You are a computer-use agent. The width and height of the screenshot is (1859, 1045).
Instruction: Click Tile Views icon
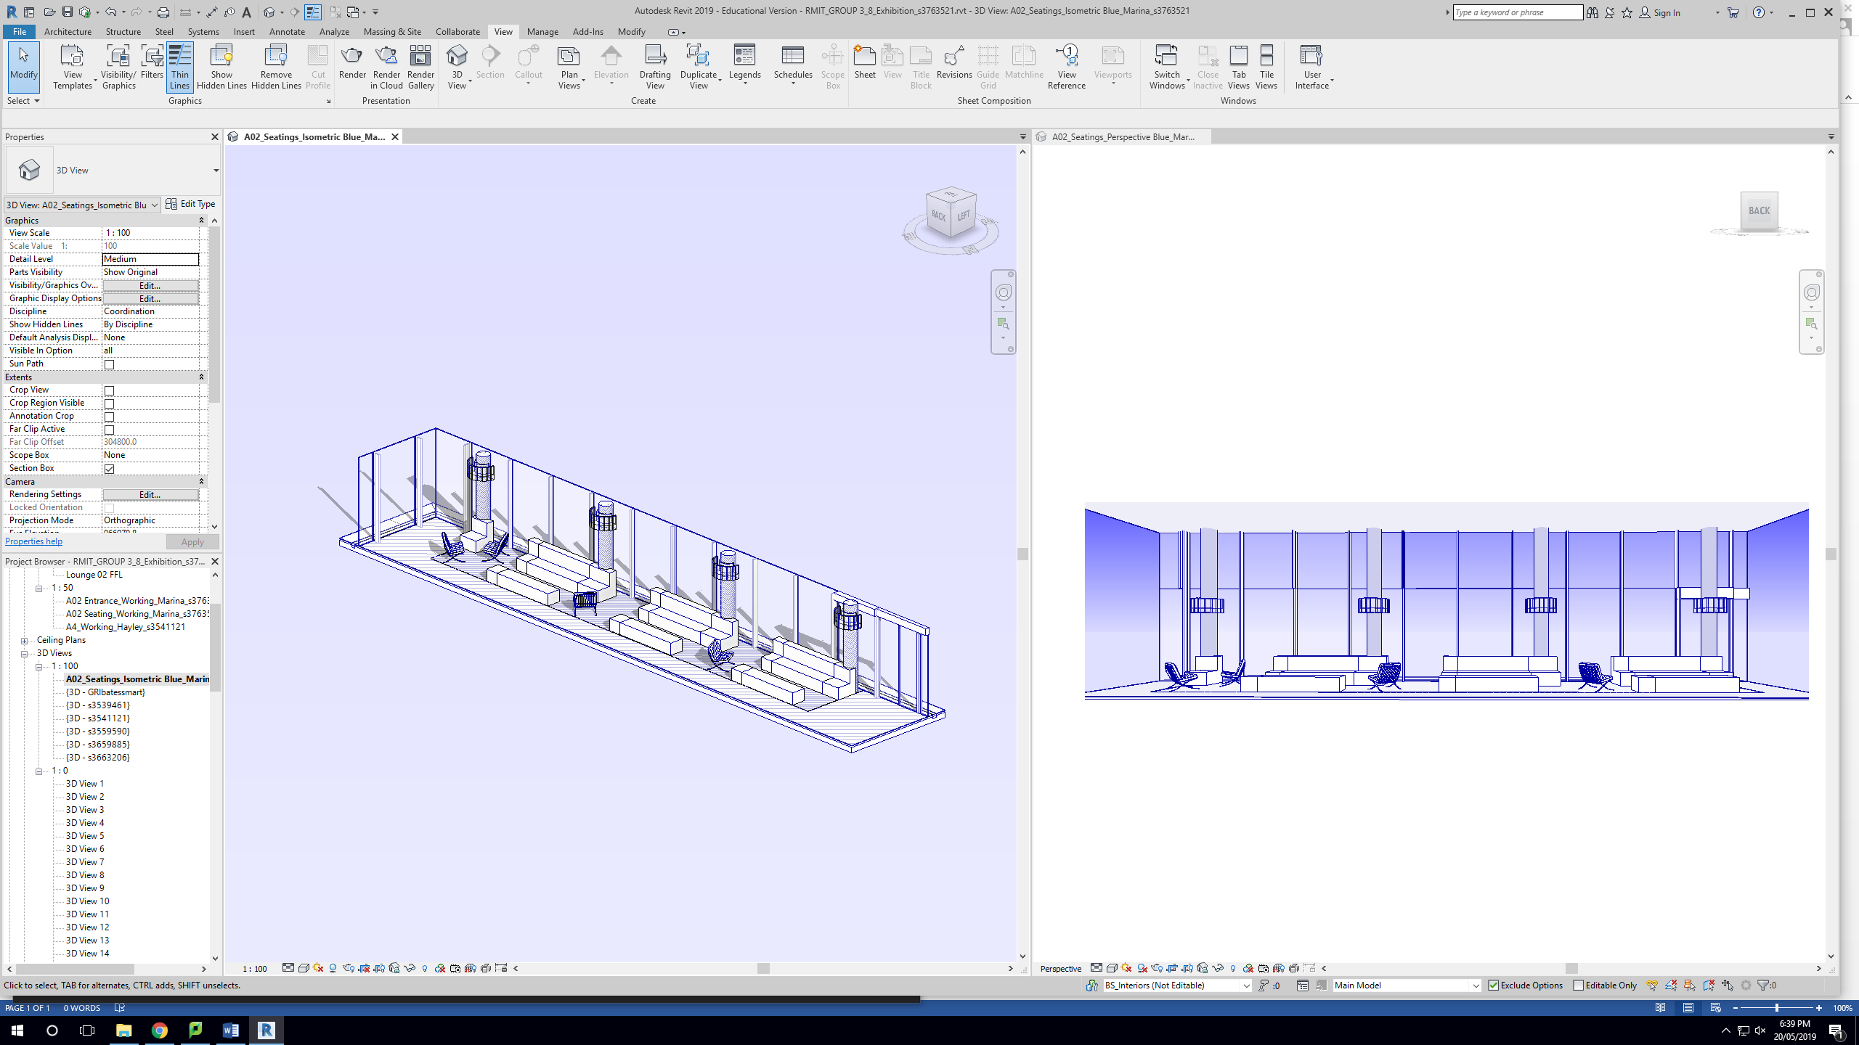point(1266,66)
